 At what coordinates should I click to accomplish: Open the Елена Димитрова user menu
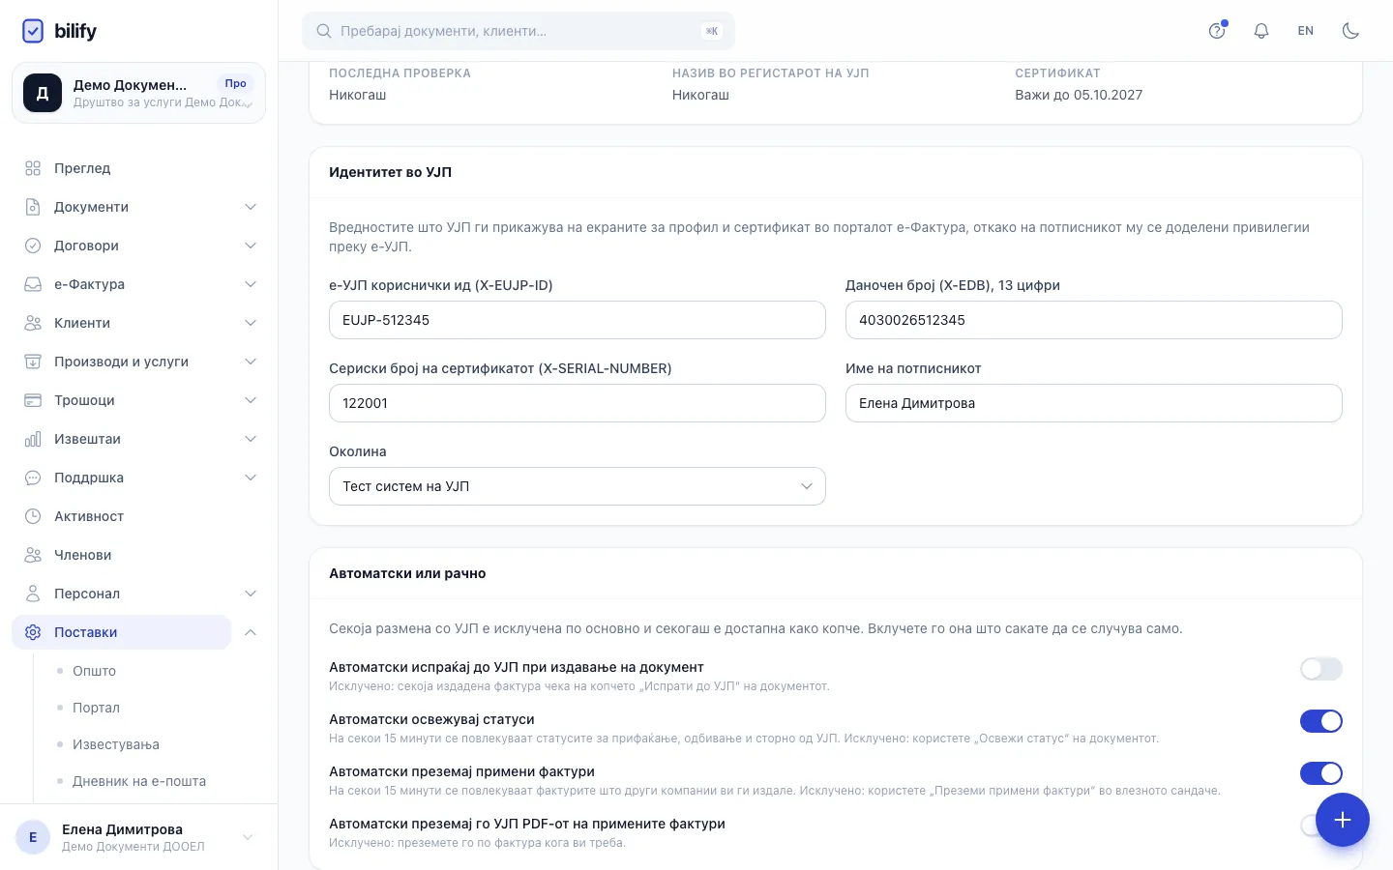[x=138, y=837]
